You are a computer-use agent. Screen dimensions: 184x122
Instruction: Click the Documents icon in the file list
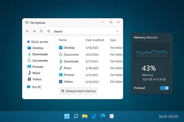tap(61, 54)
